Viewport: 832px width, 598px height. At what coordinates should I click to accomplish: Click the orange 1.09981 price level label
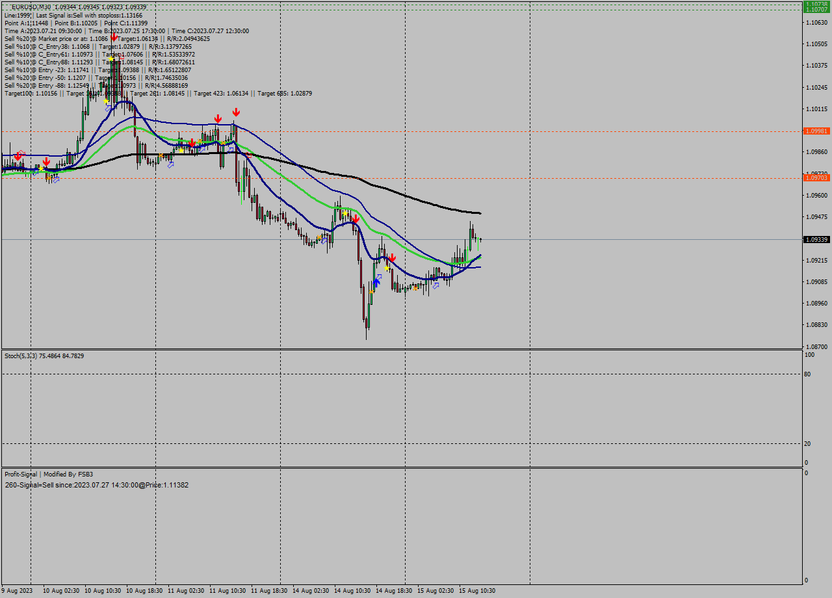click(816, 132)
